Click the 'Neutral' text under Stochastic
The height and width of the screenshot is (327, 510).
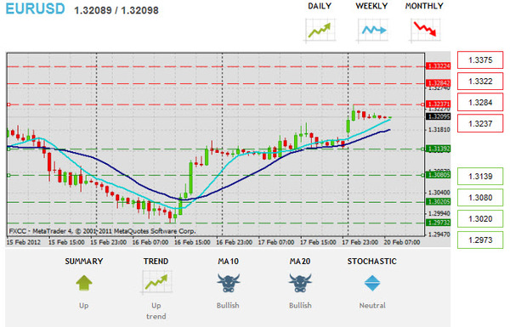click(x=372, y=306)
